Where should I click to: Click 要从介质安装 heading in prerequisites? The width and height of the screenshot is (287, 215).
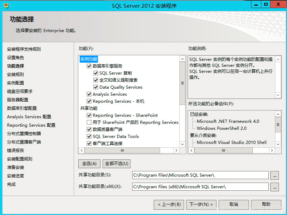tap(203, 135)
